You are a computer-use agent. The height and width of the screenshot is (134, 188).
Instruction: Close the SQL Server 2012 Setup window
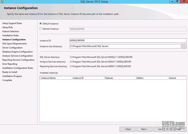coord(184,1)
